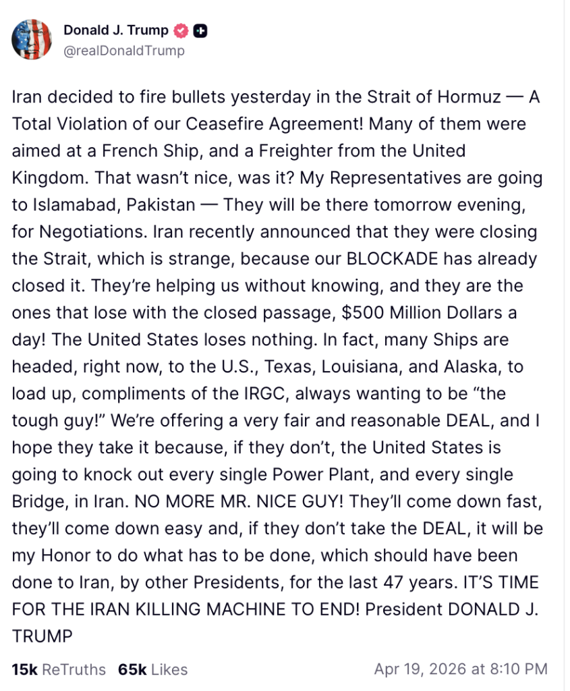Click the @realDonaldTrump handle
Screen dimensions: 570x691
(123, 51)
